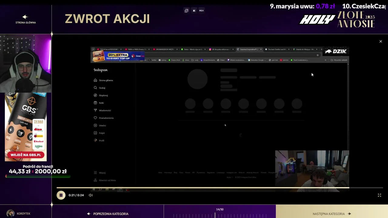
Task: Pause the clip with the round pause button
Action: (x=61, y=195)
